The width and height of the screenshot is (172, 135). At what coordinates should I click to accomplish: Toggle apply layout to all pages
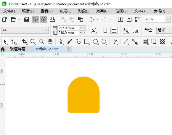127,30
